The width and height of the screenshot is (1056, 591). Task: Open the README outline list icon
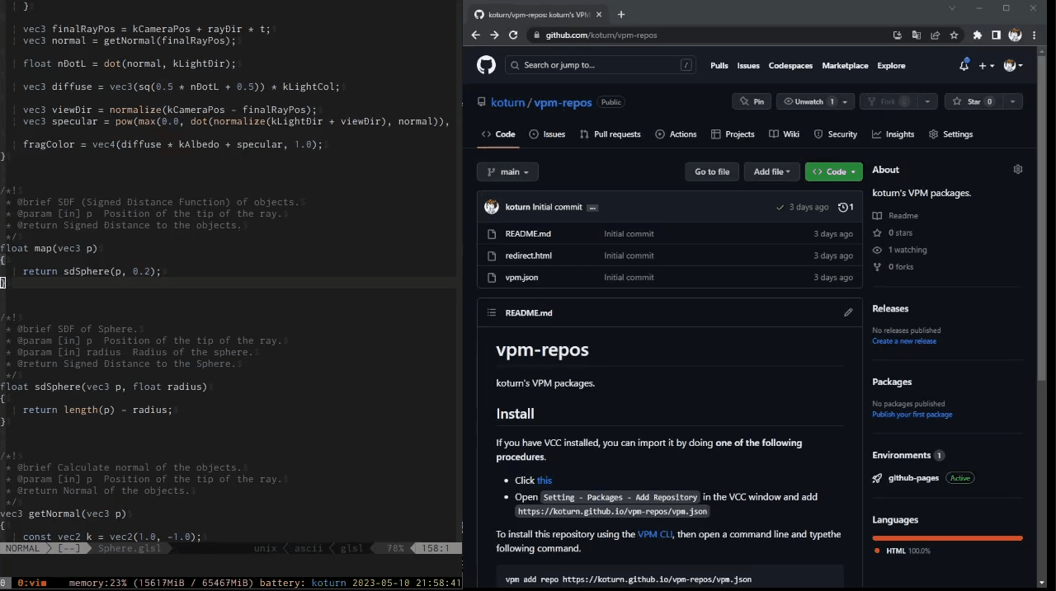(x=492, y=312)
